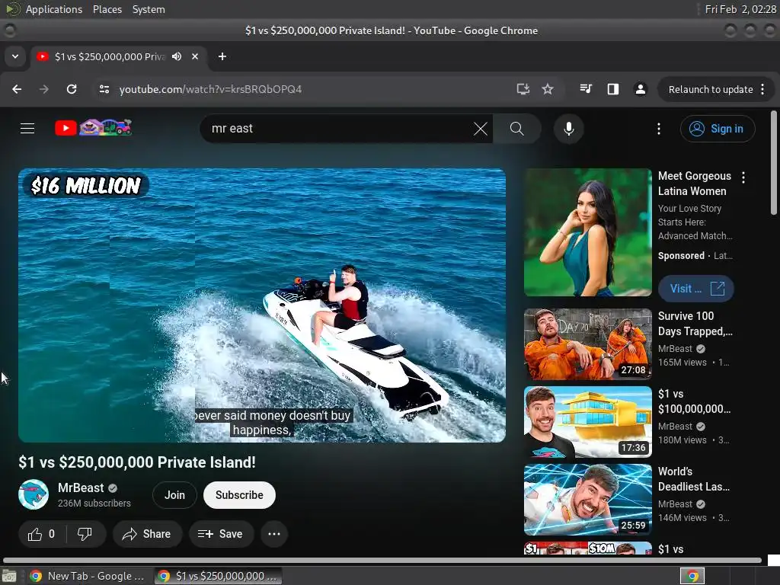Open Chrome three-dot menu next to Relaunch

pyautogui.click(x=762, y=89)
